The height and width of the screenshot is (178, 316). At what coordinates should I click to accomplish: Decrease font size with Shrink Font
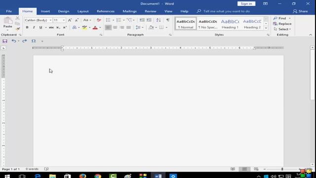pos(77,20)
